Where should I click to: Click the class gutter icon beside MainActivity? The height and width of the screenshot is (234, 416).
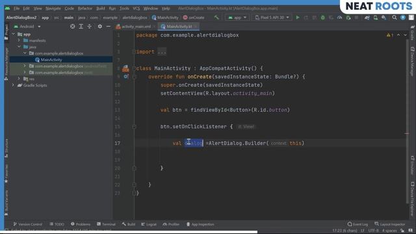pyautogui.click(x=125, y=69)
